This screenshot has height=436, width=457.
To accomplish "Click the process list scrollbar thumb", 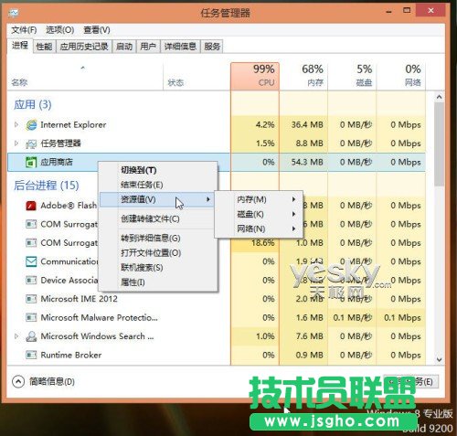I will [x=439, y=144].
